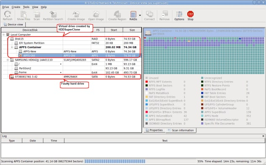Click the Size column header
266x165 pixels.
pyautogui.click(x=132, y=30)
